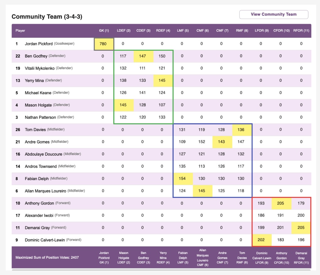This screenshot has height=275, width=320.
Task: Select Michael Keane's 141 CDEF value
Action: click(143, 93)
